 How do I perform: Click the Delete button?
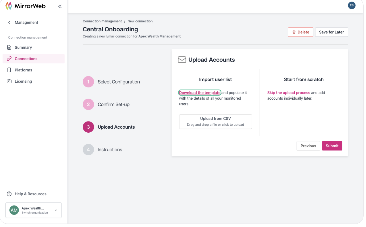click(x=301, y=32)
